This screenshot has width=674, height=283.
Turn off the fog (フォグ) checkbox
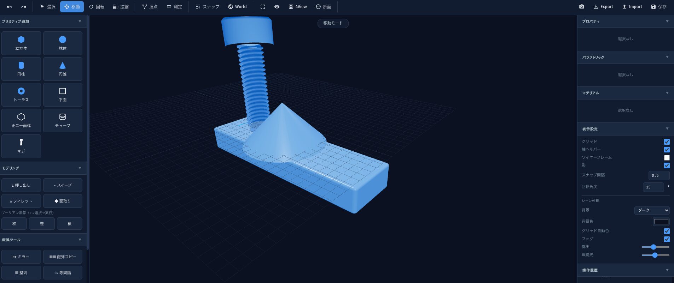tap(667, 239)
